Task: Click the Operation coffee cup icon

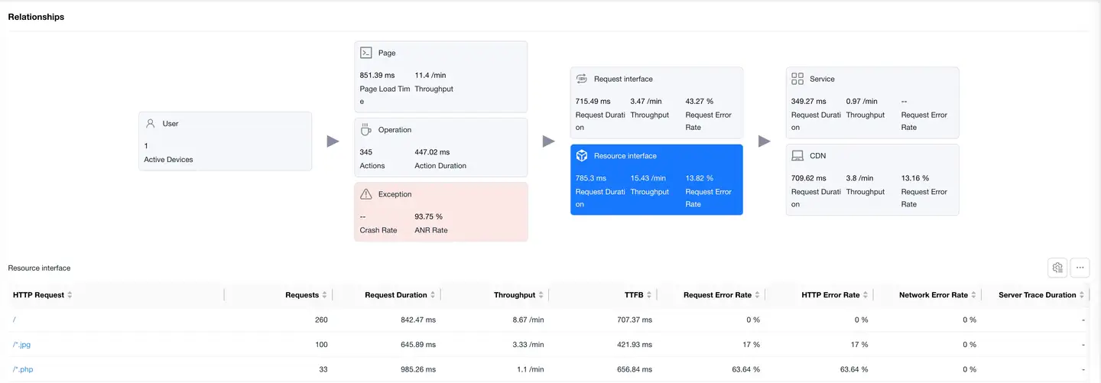Action: point(366,130)
